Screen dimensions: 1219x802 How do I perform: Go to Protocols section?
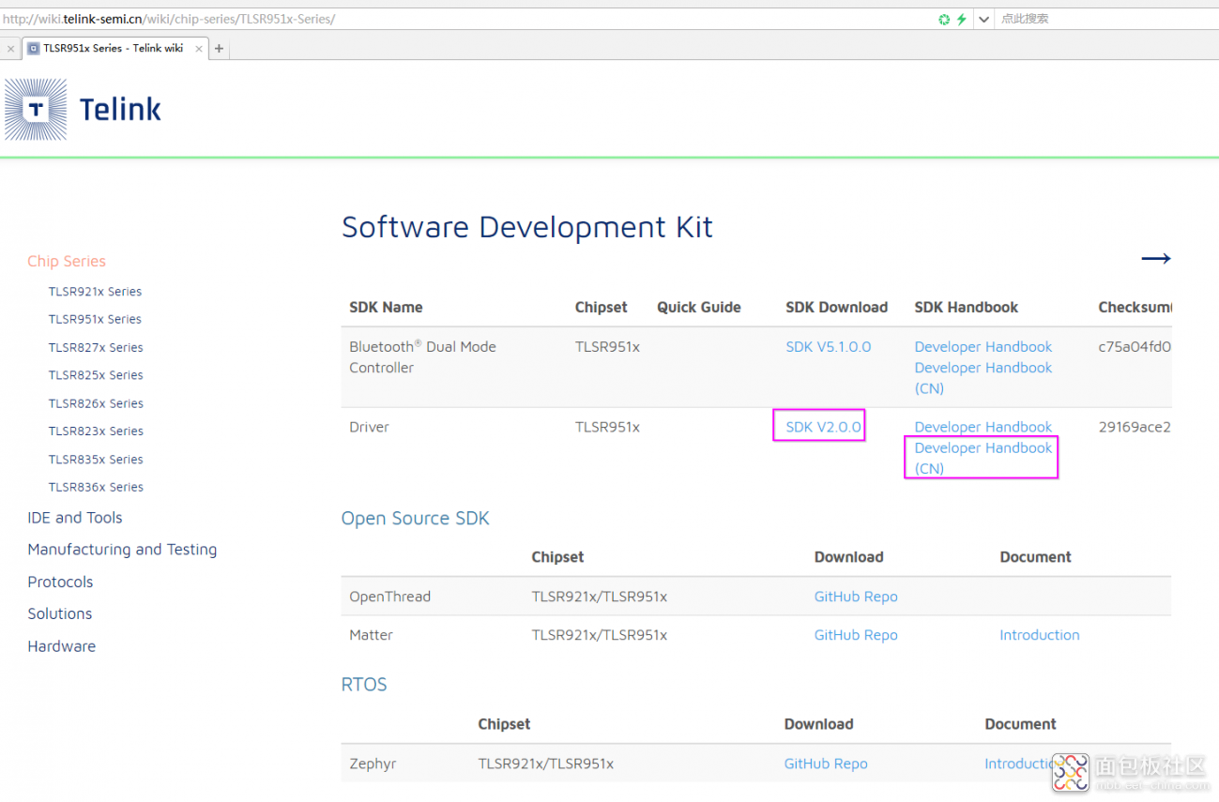pos(60,582)
